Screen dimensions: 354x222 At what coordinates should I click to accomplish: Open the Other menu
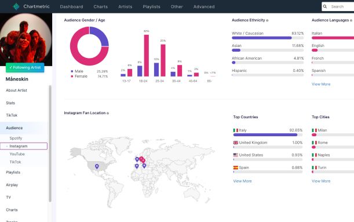tap(177, 7)
